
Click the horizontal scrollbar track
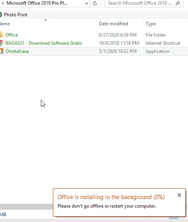coord(26,206)
